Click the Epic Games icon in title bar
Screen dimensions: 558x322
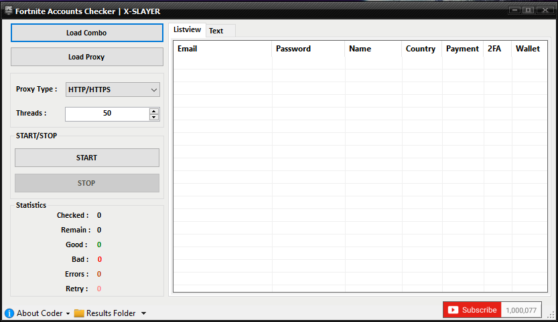pos(9,10)
